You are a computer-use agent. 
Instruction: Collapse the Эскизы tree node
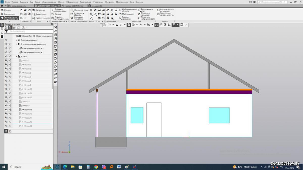[17, 56]
